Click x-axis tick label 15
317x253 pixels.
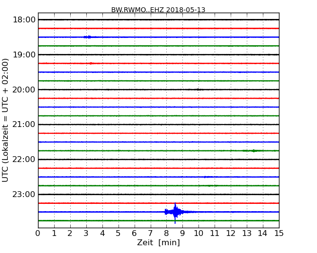click(x=279, y=233)
